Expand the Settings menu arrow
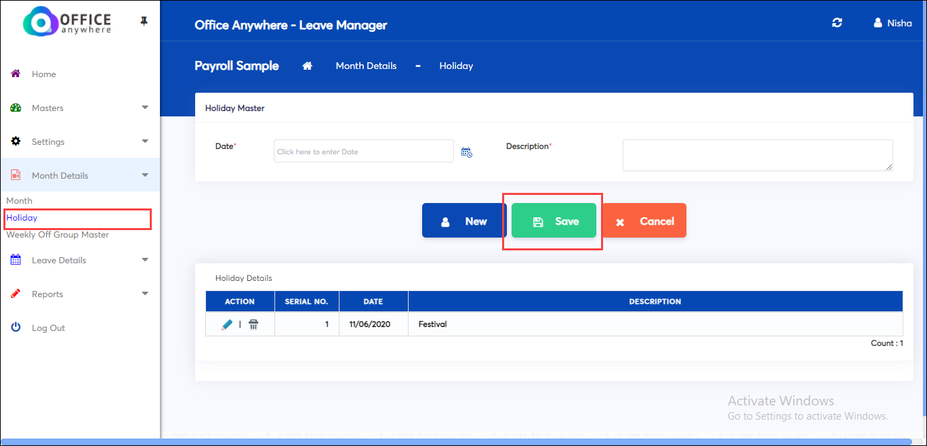927x446 pixels. (145, 141)
